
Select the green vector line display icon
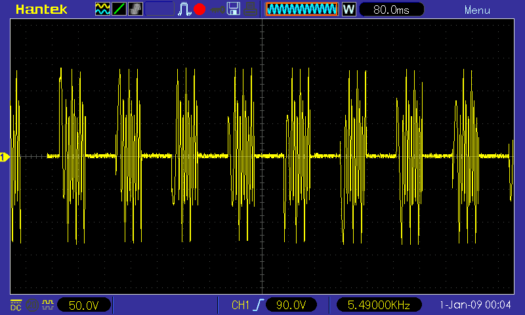119,9
